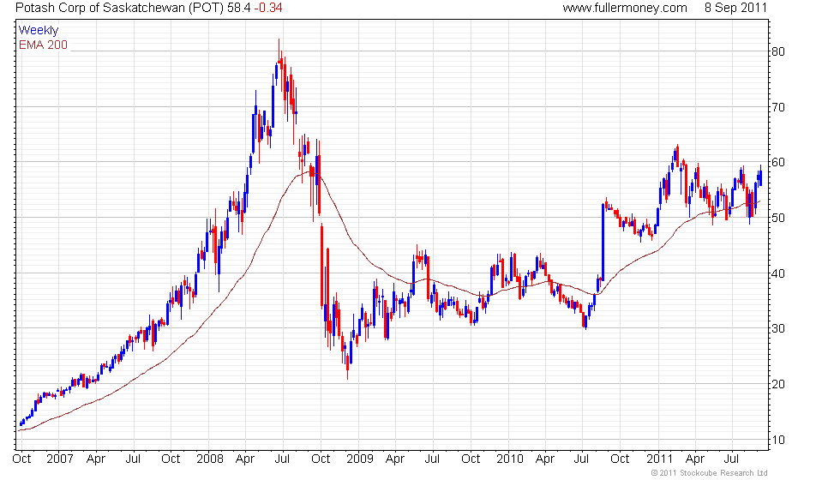Click the '2007' year label on time axis
Screen dimensions: 840x480
(59, 459)
